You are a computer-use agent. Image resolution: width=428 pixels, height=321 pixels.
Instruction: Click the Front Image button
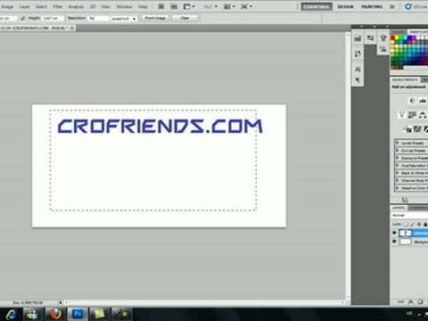[x=155, y=18]
